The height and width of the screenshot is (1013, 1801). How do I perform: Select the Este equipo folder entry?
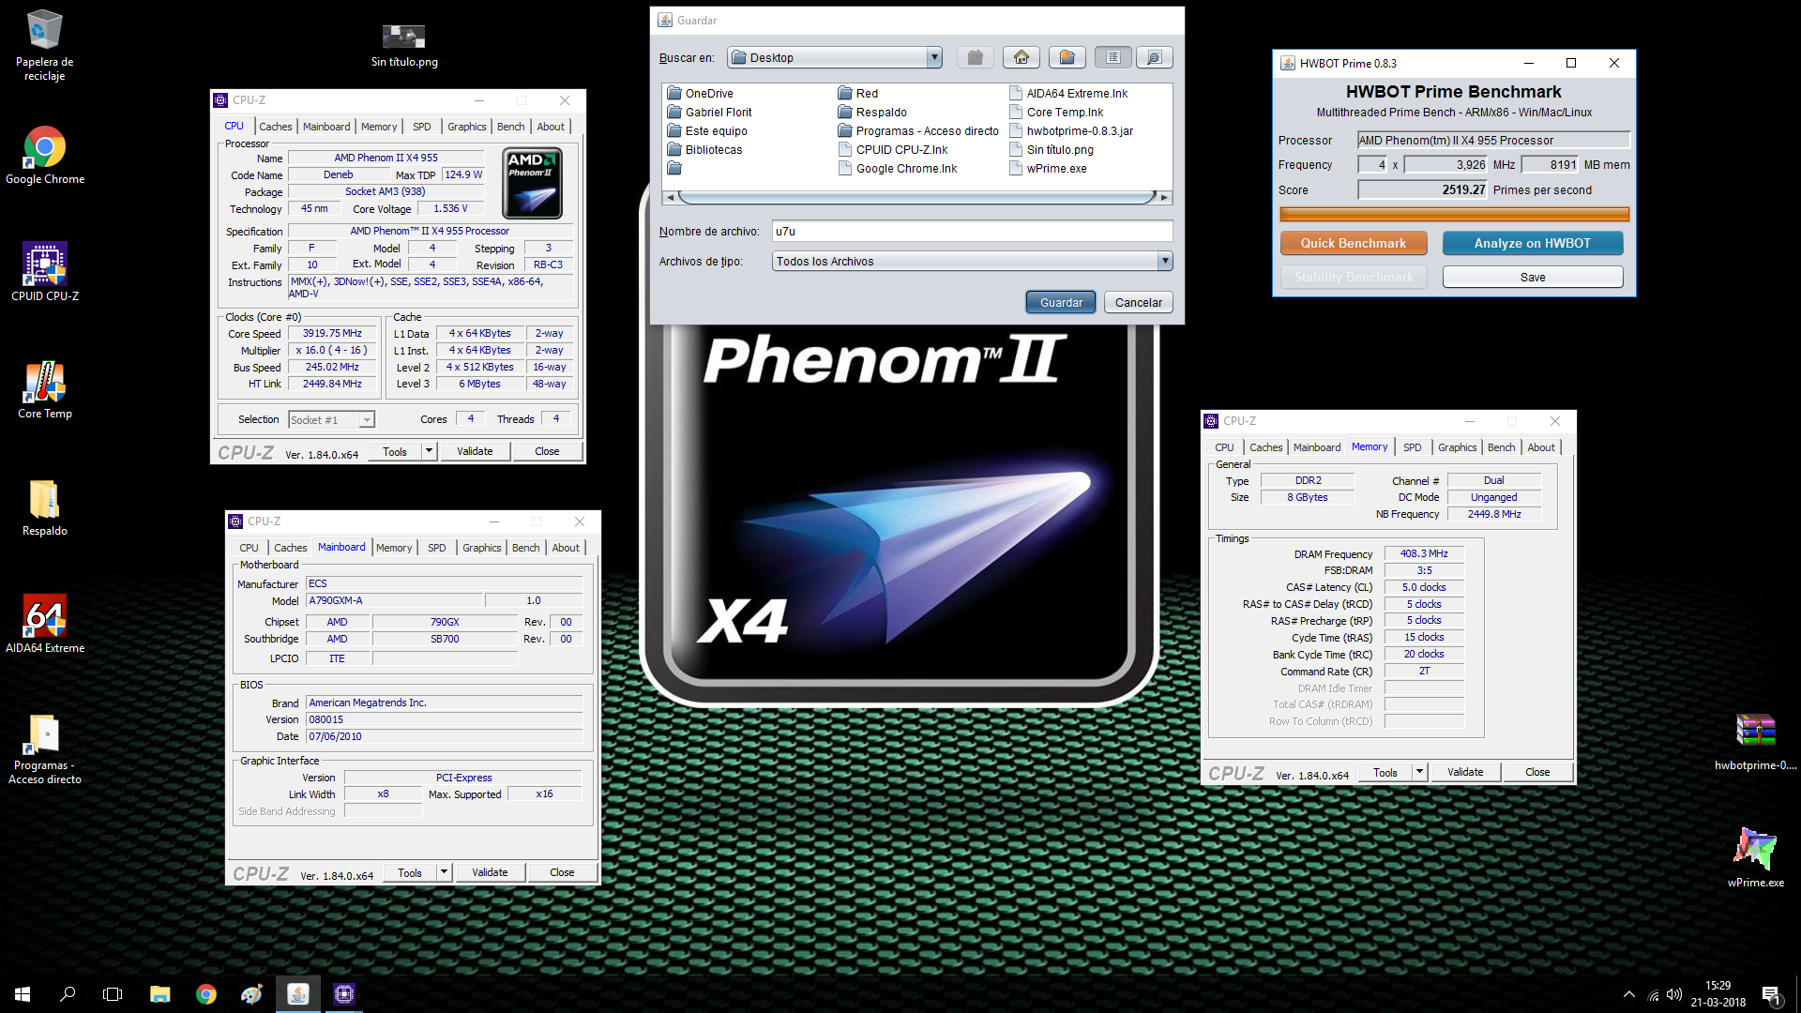pyautogui.click(x=707, y=130)
